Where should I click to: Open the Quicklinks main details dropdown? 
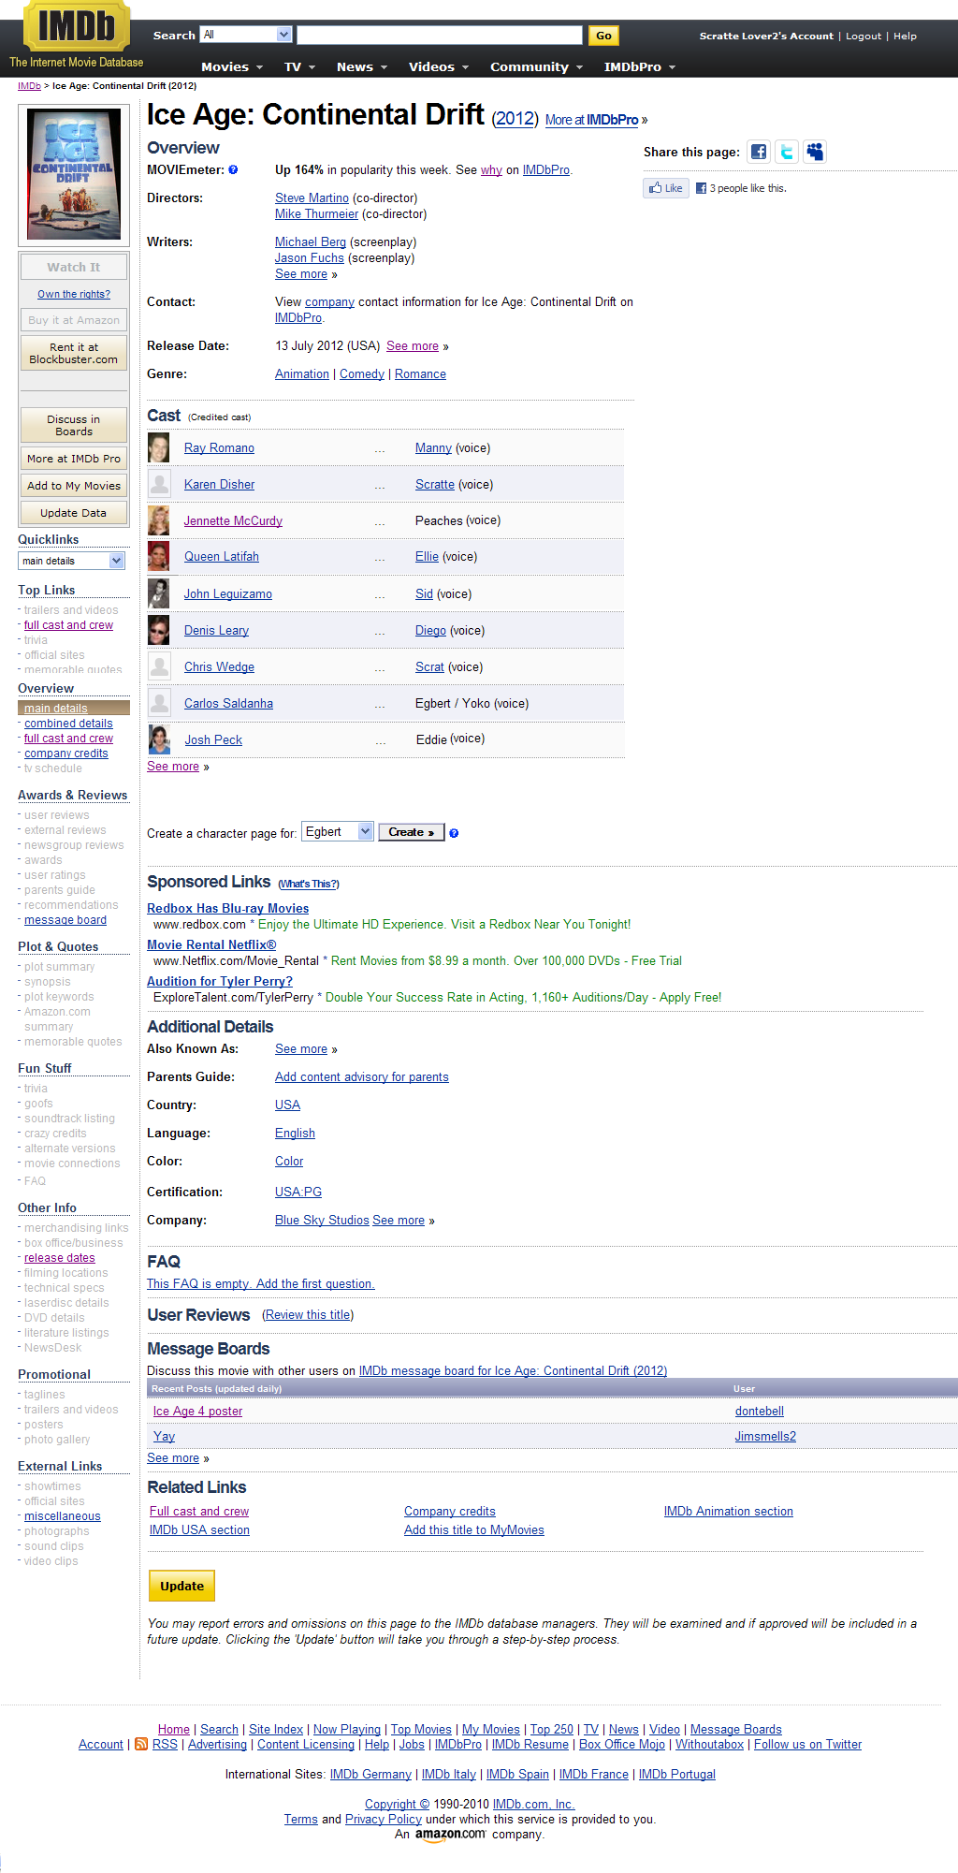[71, 561]
